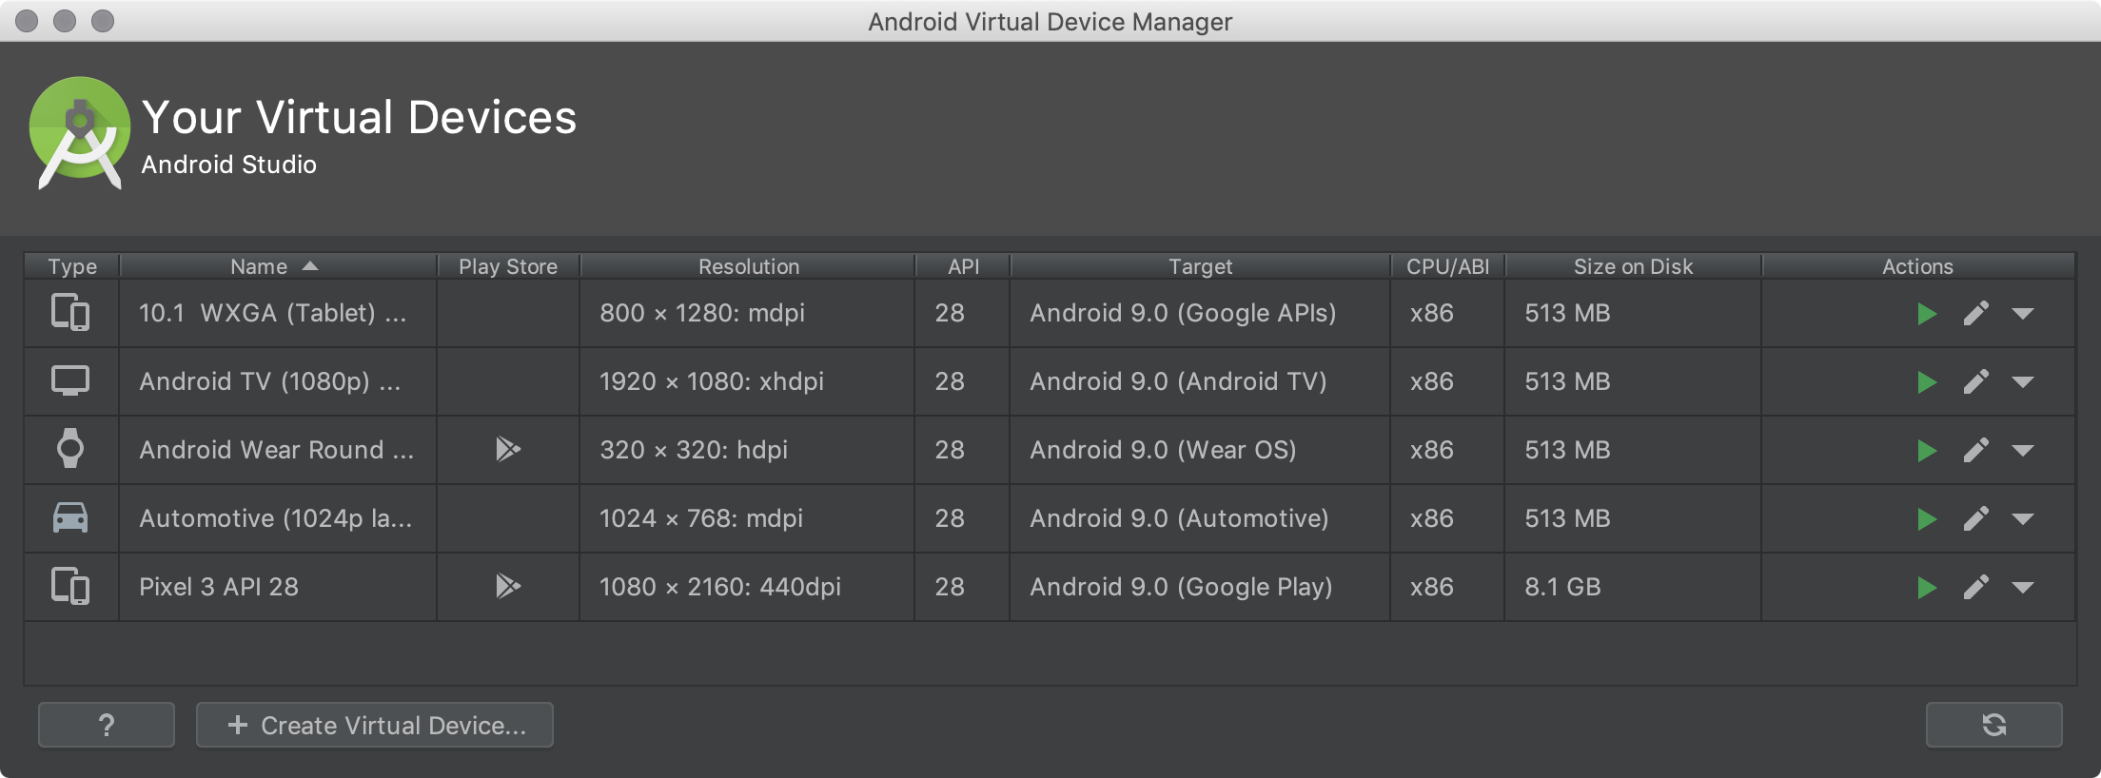2101x778 pixels.
Task: Select the Pixel 3 API 28 row name
Action: [219, 588]
